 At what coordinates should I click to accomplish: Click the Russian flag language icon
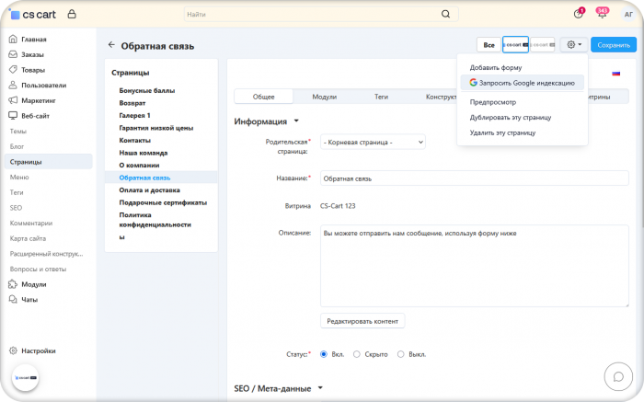point(615,74)
